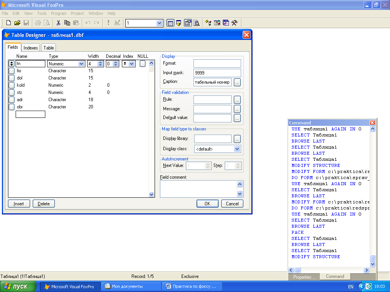Switch to Properties tab in Command window
Image resolution: width=390 pixels, height=292 pixels.
click(x=304, y=277)
